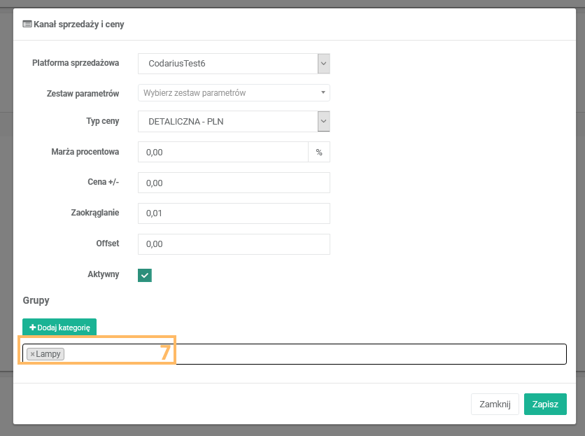Click into the Cena +/- field

pos(233,183)
